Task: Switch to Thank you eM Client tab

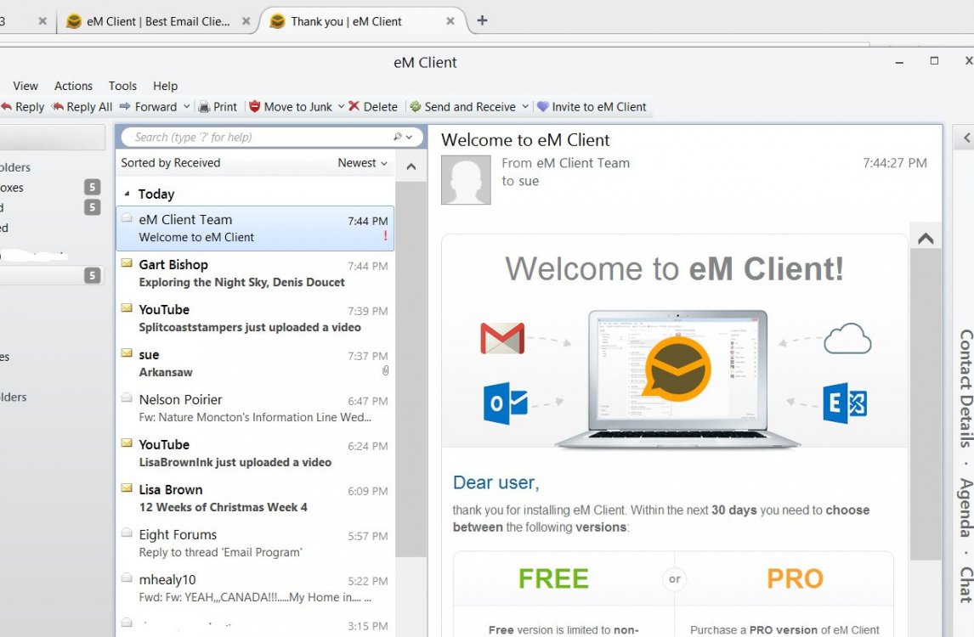Action: [x=347, y=21]
